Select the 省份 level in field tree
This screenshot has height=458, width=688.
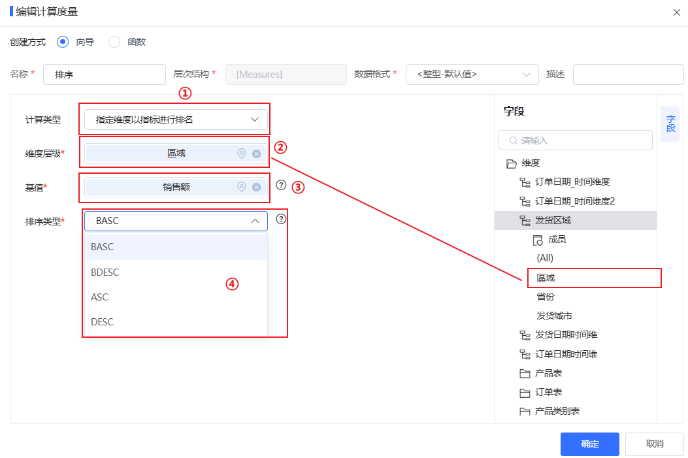coord(546,297)
